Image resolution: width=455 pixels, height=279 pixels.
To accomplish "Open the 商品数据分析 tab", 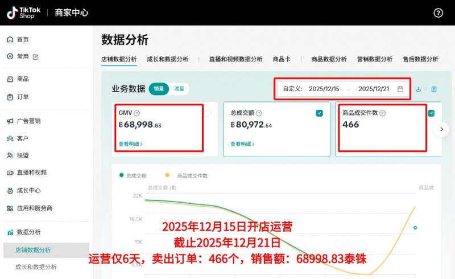I will tap(329, 59).
